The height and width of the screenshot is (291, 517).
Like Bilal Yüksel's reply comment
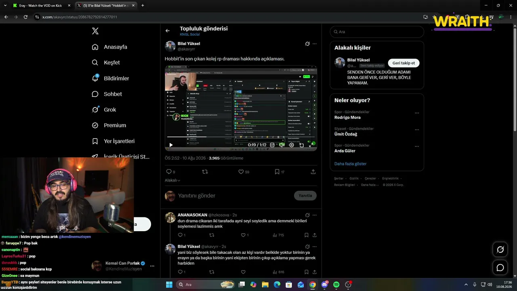(x=243, y=272)
